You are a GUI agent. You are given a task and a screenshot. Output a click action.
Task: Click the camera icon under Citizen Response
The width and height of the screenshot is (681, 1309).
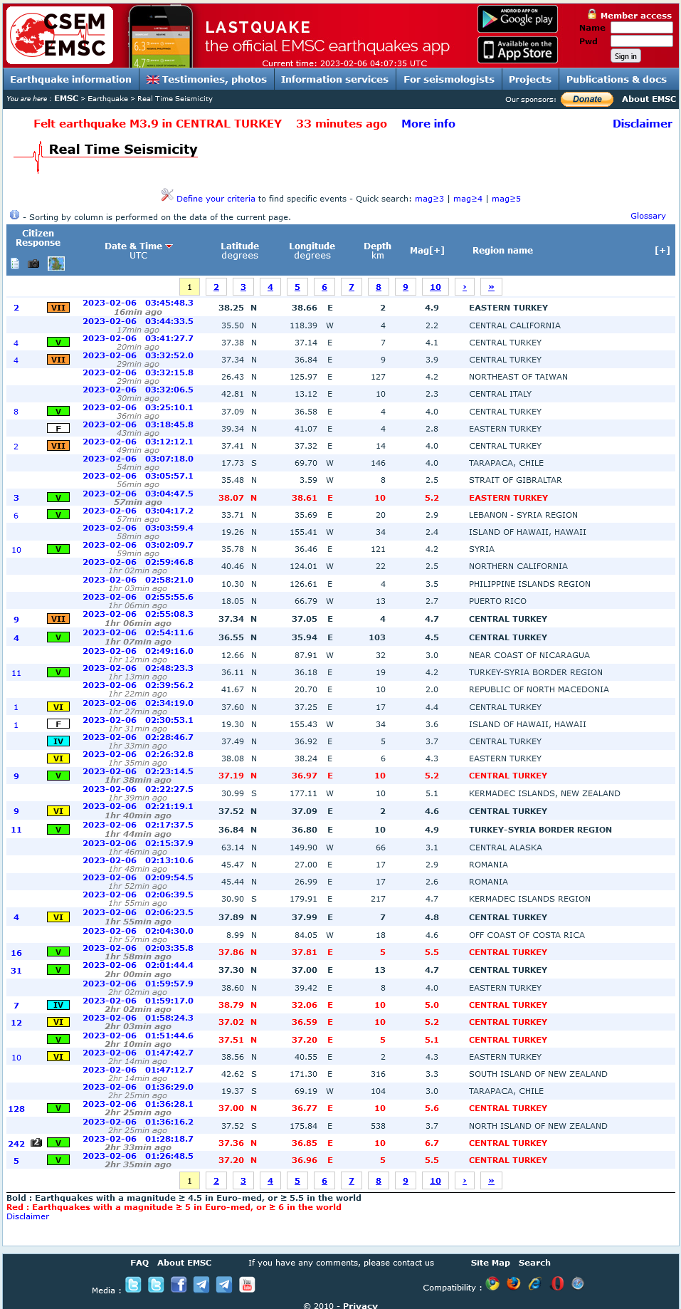[x=33, y=264]
